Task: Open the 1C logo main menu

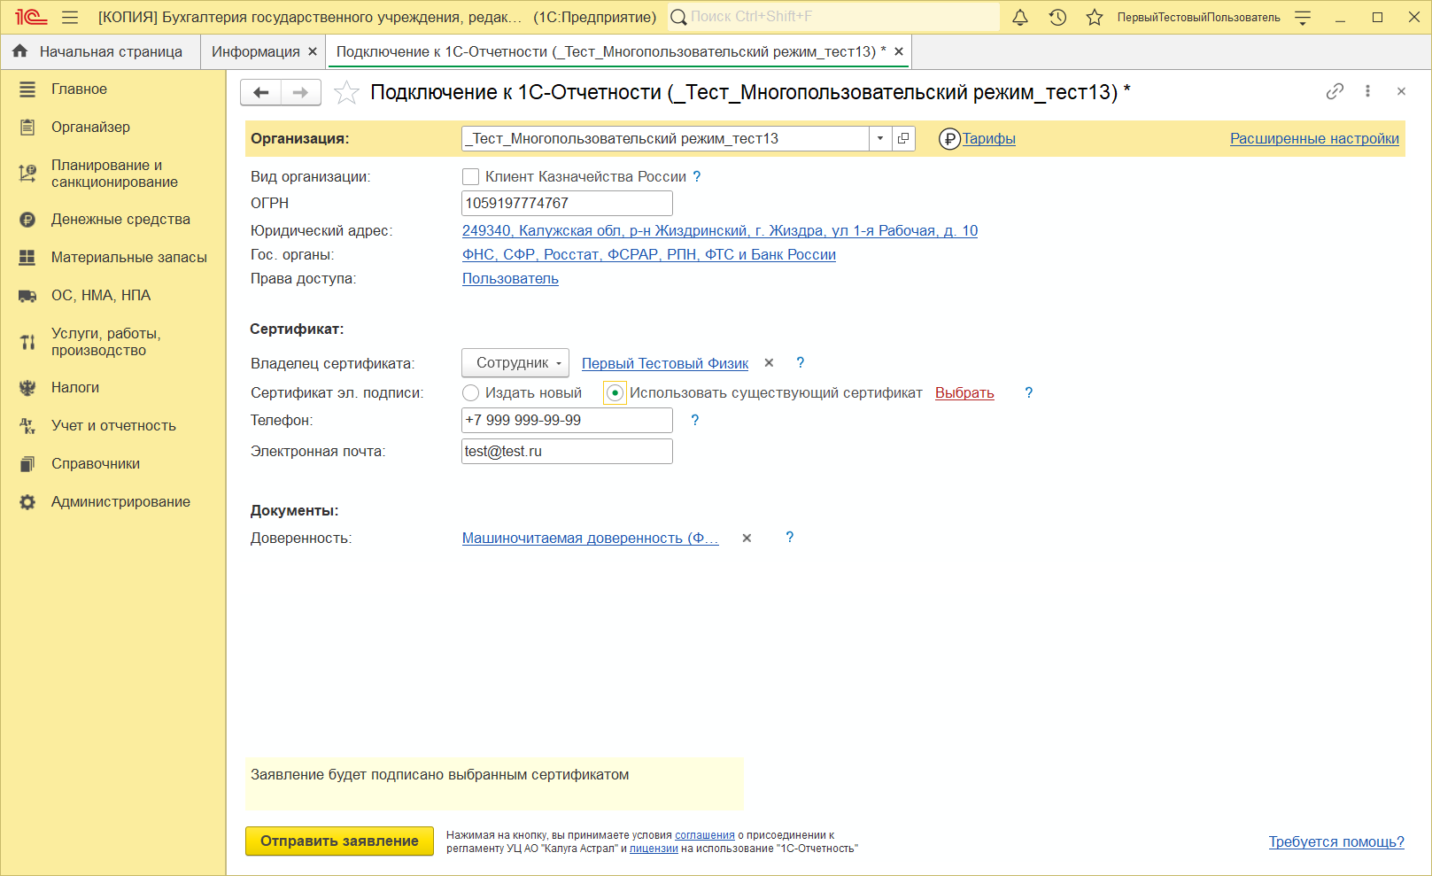Action: point(30,17)
